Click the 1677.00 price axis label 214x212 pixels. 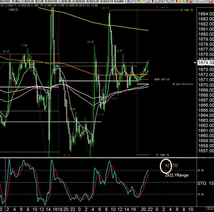[206, 49]
